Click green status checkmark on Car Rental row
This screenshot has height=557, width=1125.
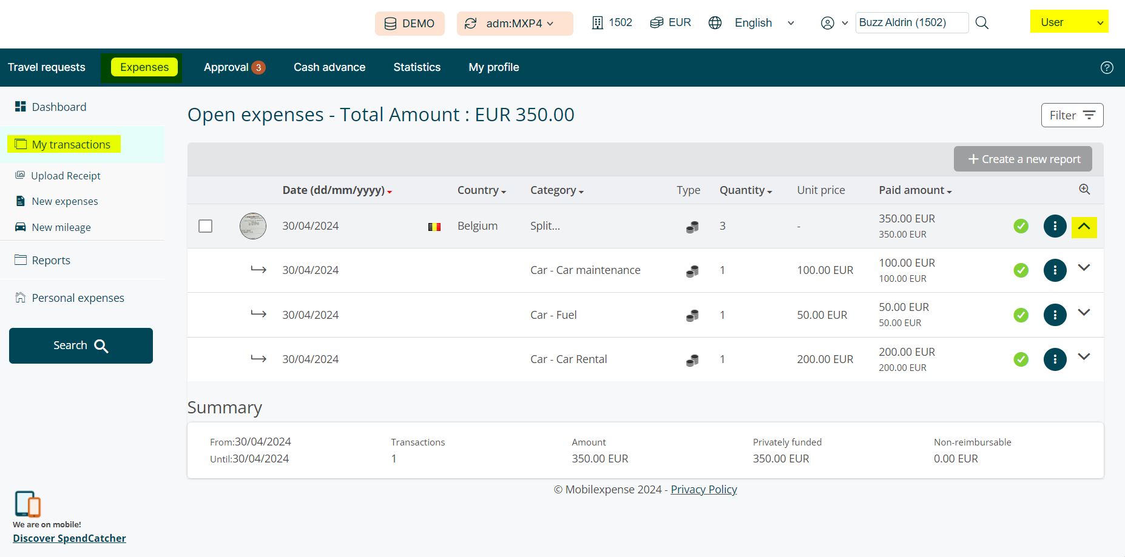point(1021,359)
